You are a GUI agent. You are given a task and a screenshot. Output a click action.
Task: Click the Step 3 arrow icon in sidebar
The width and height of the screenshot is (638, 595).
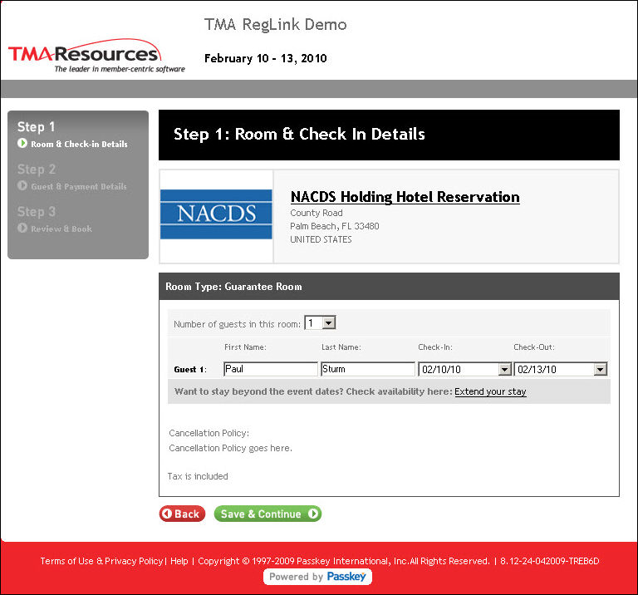[x=22, y=228]
